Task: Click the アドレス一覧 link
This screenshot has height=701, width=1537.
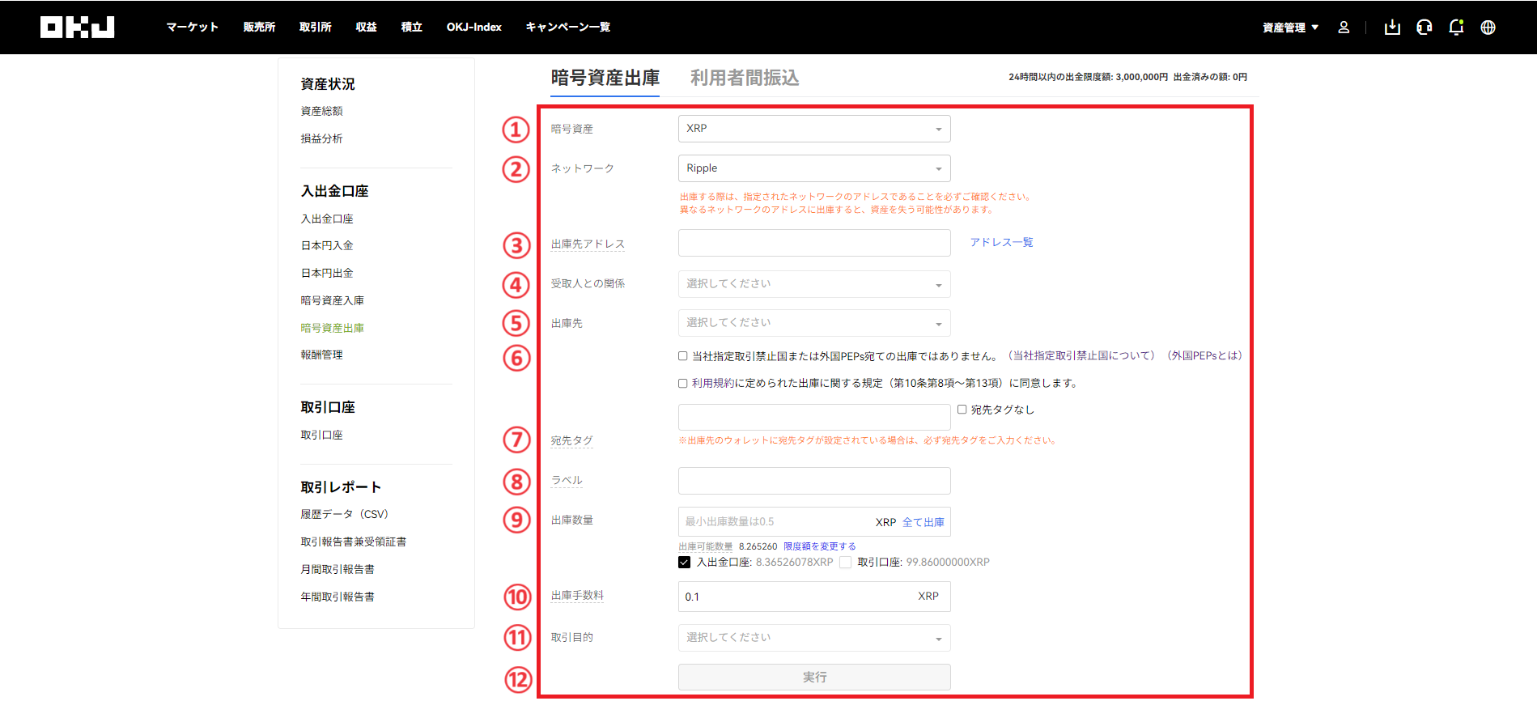Action: pyautogui.click(x=1001, y=243)
